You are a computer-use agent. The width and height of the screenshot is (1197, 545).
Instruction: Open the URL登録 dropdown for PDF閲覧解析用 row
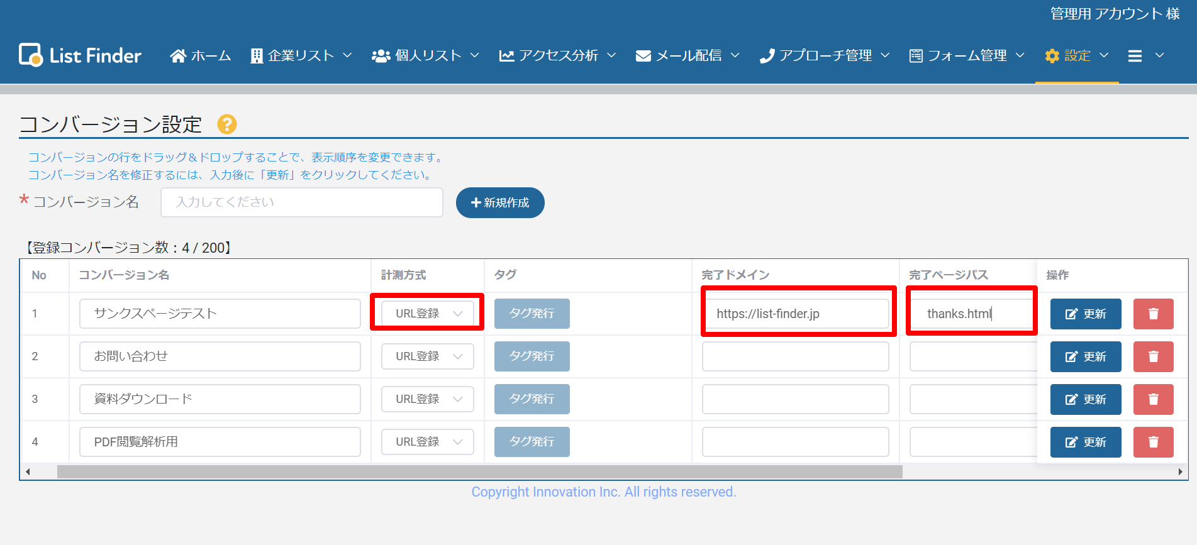click(427, 442)
